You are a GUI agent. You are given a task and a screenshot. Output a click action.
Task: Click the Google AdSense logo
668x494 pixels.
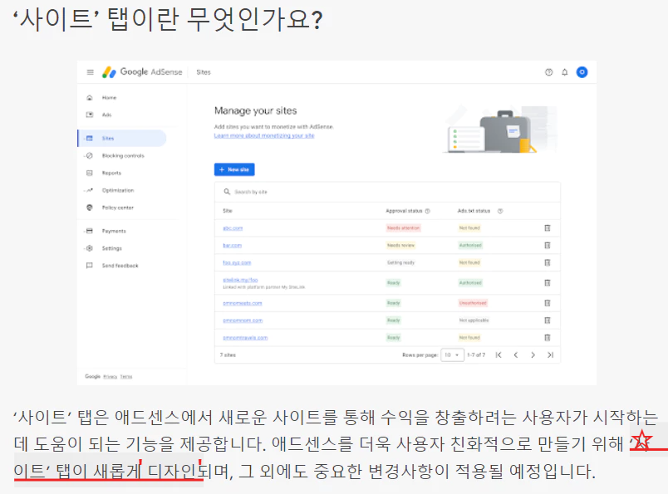(x=142, y=72)
